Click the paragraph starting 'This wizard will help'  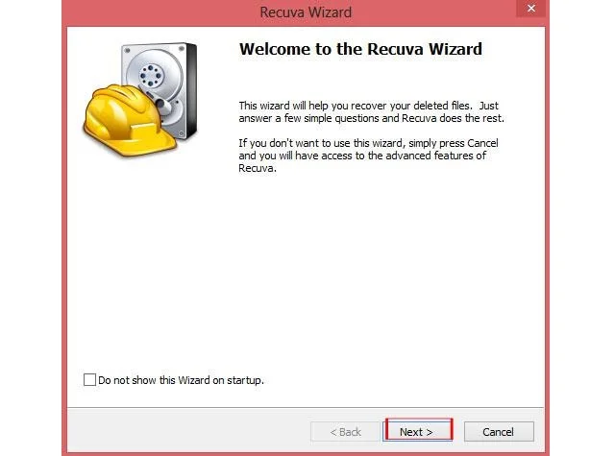371,111
